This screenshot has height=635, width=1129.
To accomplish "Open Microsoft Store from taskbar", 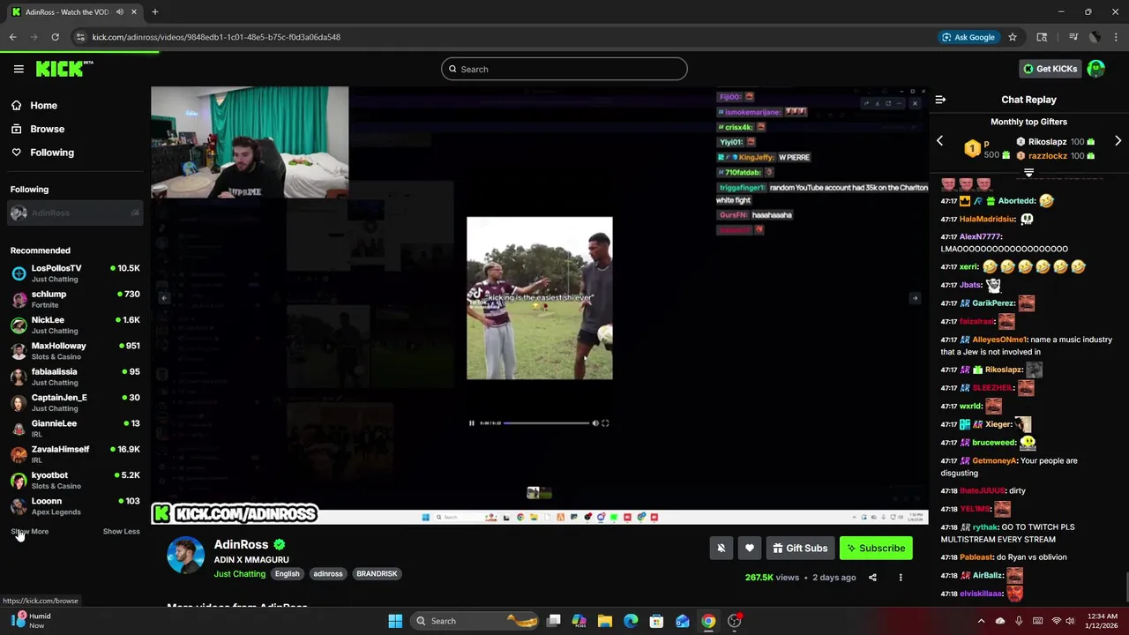I will [656, 621].
